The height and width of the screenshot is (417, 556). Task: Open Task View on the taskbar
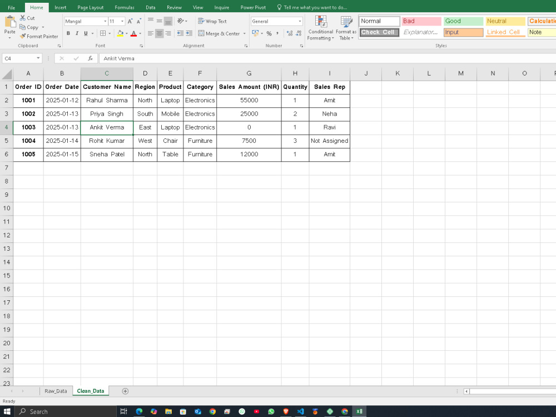click(123, 411)
